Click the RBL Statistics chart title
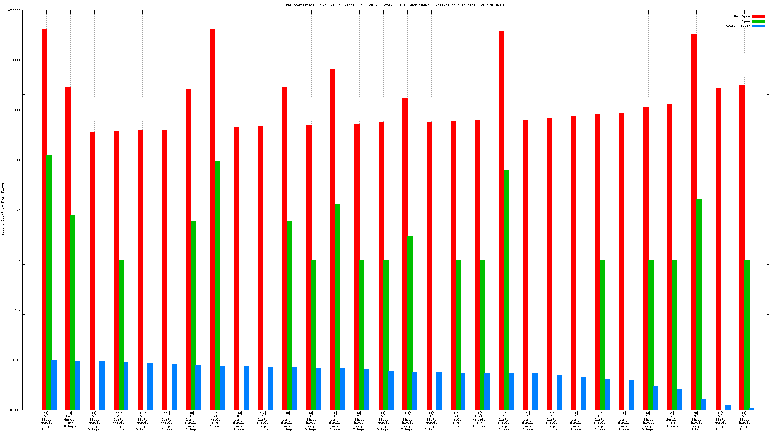Screen dimensions: 775x436 point(395,5)
